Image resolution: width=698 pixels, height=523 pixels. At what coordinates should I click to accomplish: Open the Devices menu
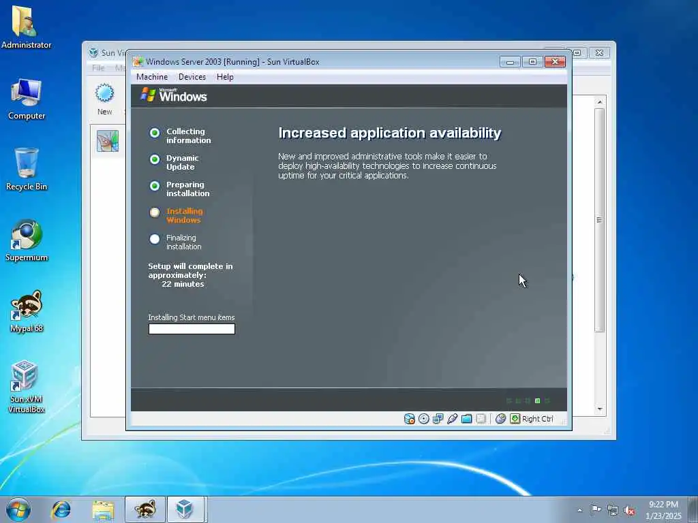[192, 77]
